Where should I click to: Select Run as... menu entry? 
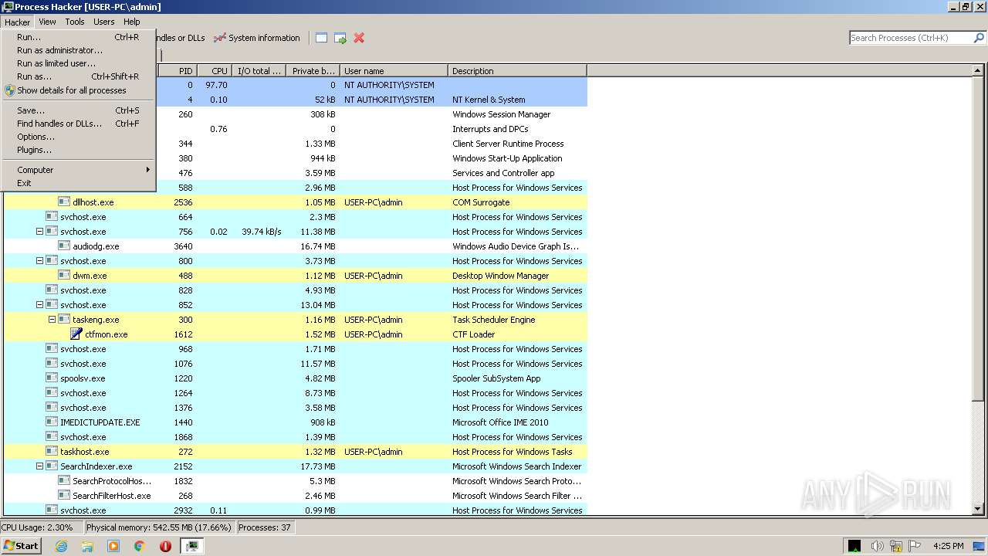coord(78,76)
